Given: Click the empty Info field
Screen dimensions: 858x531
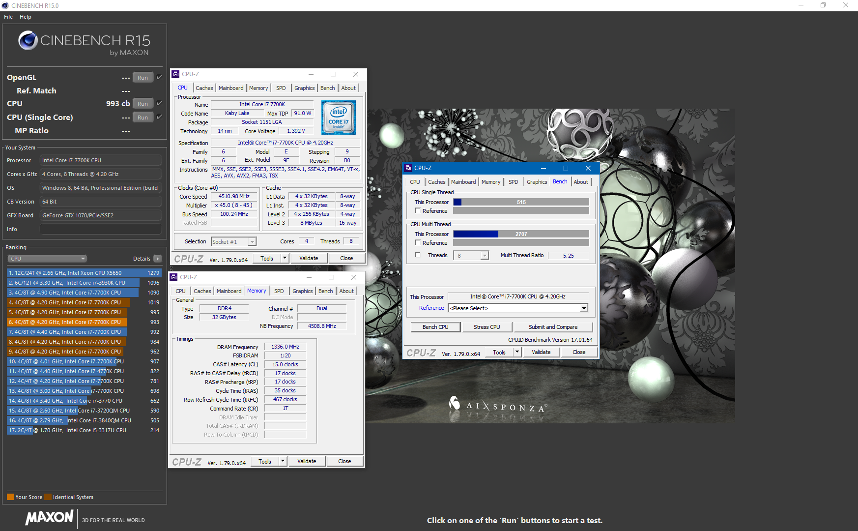Looking at the screenshot, I should [101, 229].
